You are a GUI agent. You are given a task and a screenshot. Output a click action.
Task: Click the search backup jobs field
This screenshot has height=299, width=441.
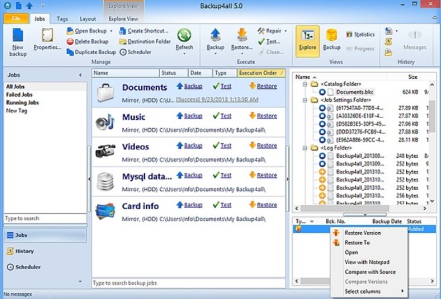(188, 283)
